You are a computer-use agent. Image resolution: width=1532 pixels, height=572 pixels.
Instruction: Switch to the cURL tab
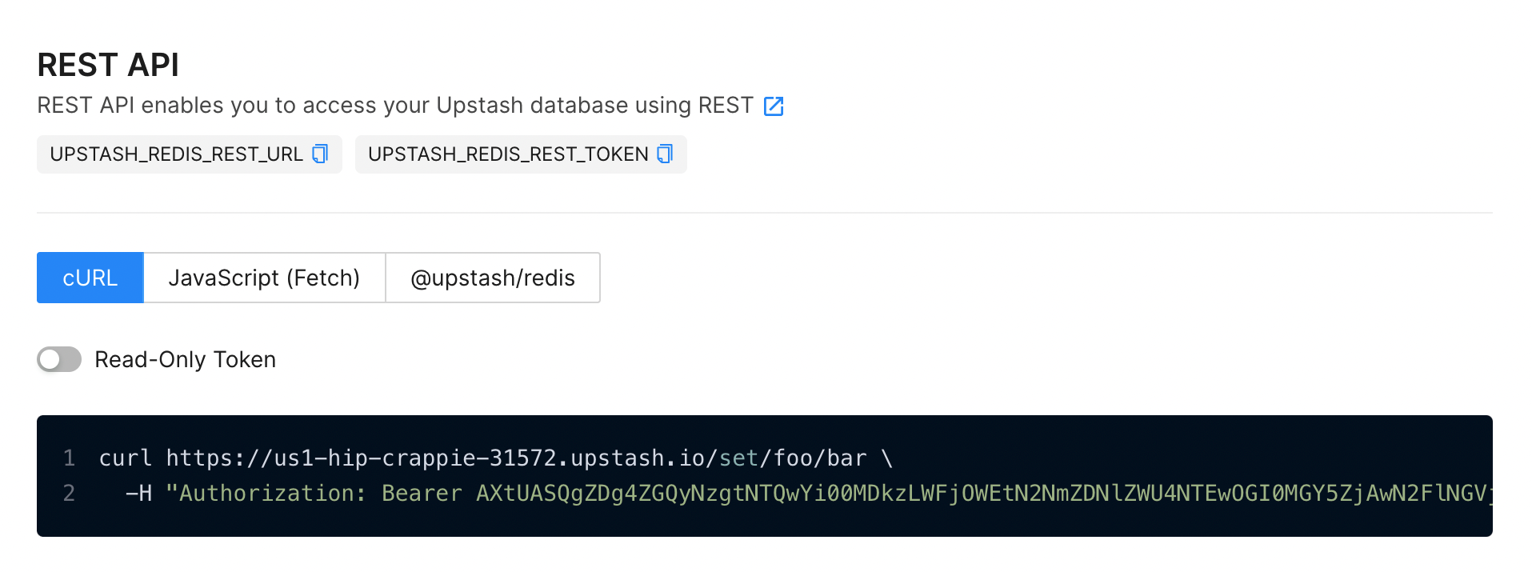pos(90,278)
